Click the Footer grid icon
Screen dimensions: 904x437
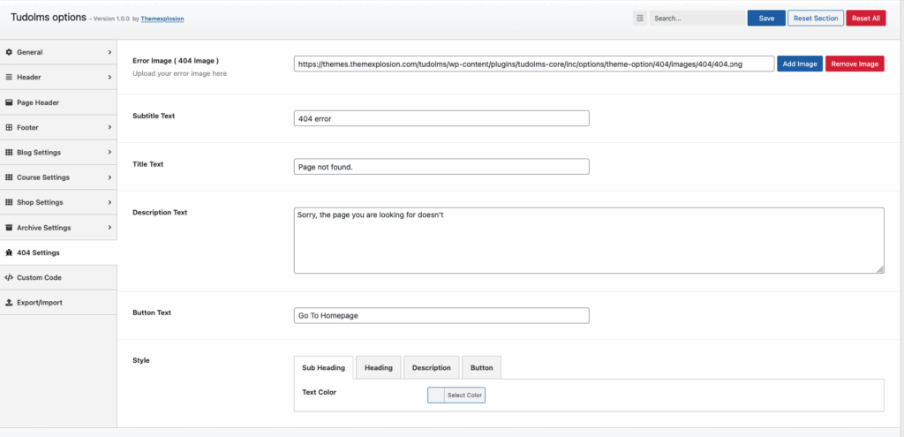9,128
